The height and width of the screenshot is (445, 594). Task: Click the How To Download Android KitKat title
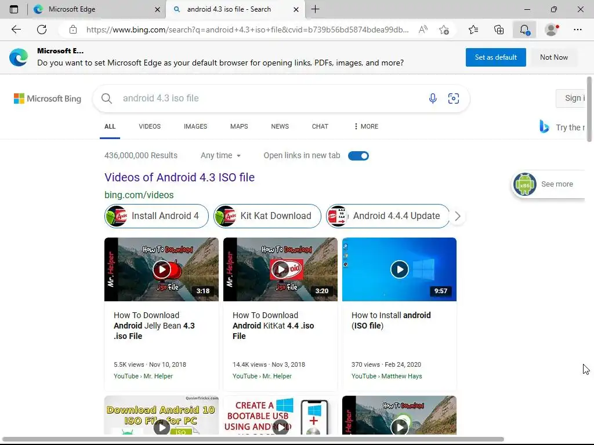coord(273,326)
